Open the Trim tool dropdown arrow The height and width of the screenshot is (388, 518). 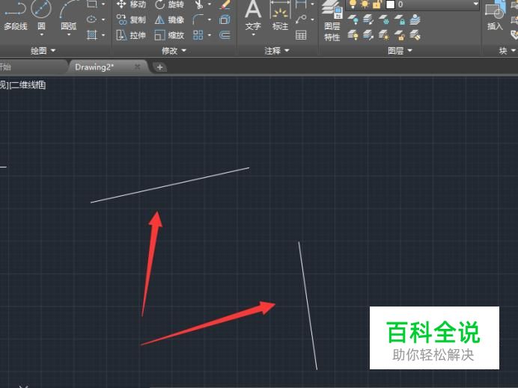tap(210, 4)
